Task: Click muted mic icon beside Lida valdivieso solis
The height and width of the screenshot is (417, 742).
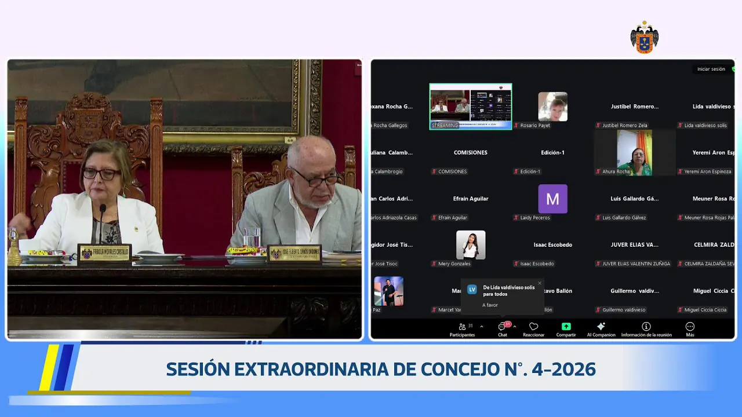Action: tap(681, 125)
